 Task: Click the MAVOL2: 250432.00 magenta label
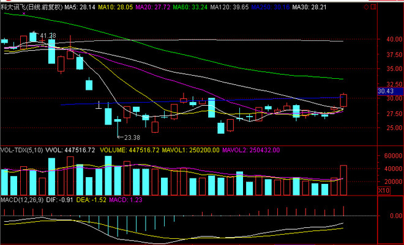click(251, 150)
